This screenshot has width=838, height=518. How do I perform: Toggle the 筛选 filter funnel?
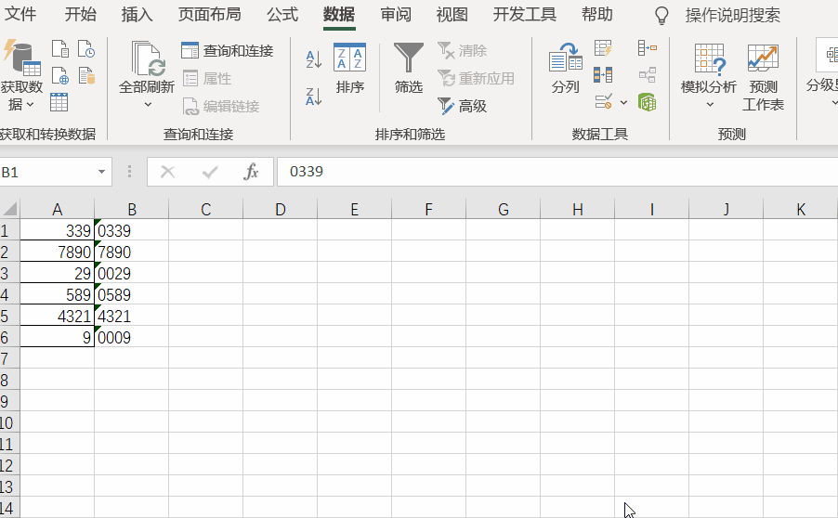(408, 69)
